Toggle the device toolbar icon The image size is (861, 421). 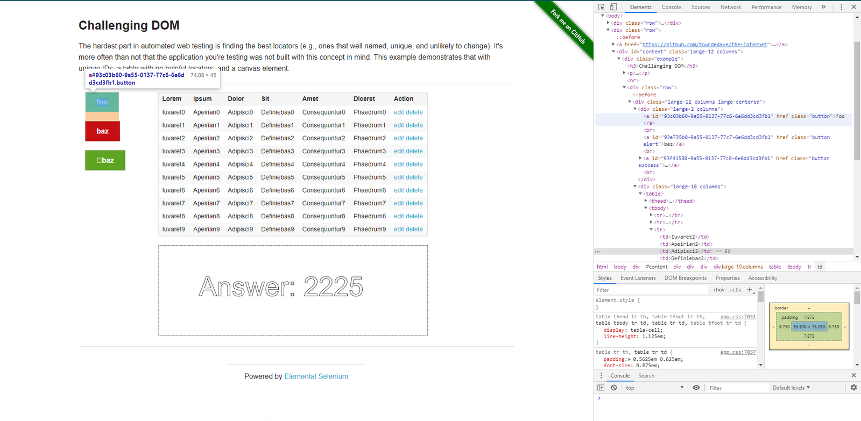[613, 7]
